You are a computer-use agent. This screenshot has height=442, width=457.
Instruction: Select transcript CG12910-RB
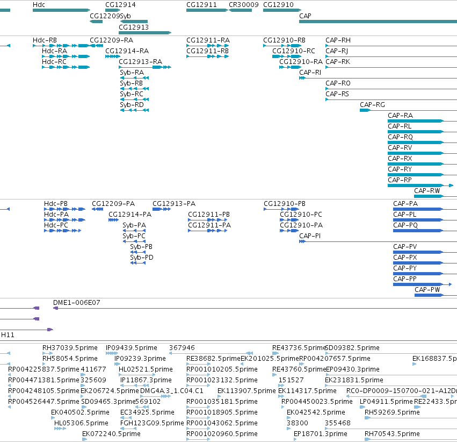tap(282, 46)
